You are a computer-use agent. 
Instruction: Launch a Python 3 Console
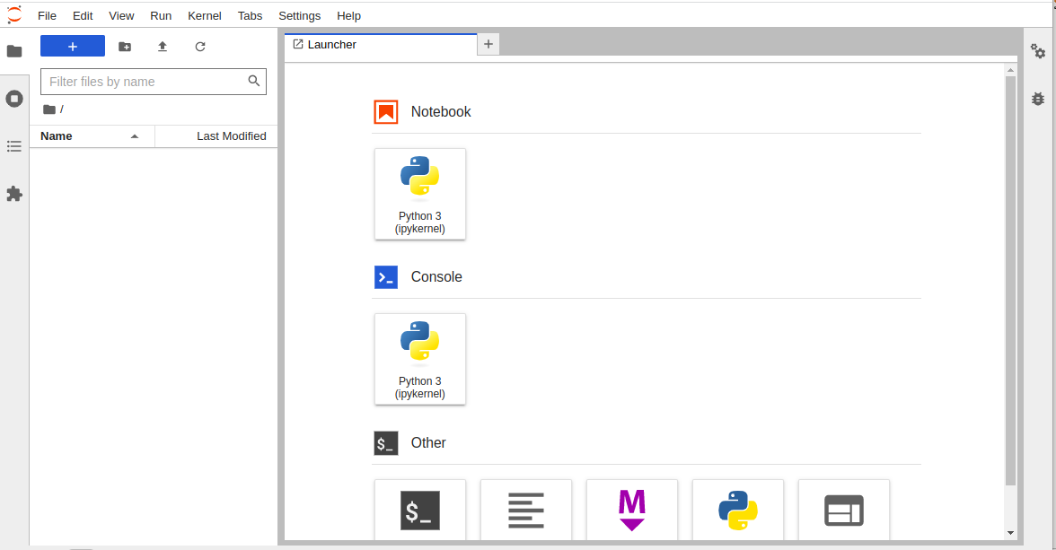click(420, 359)
